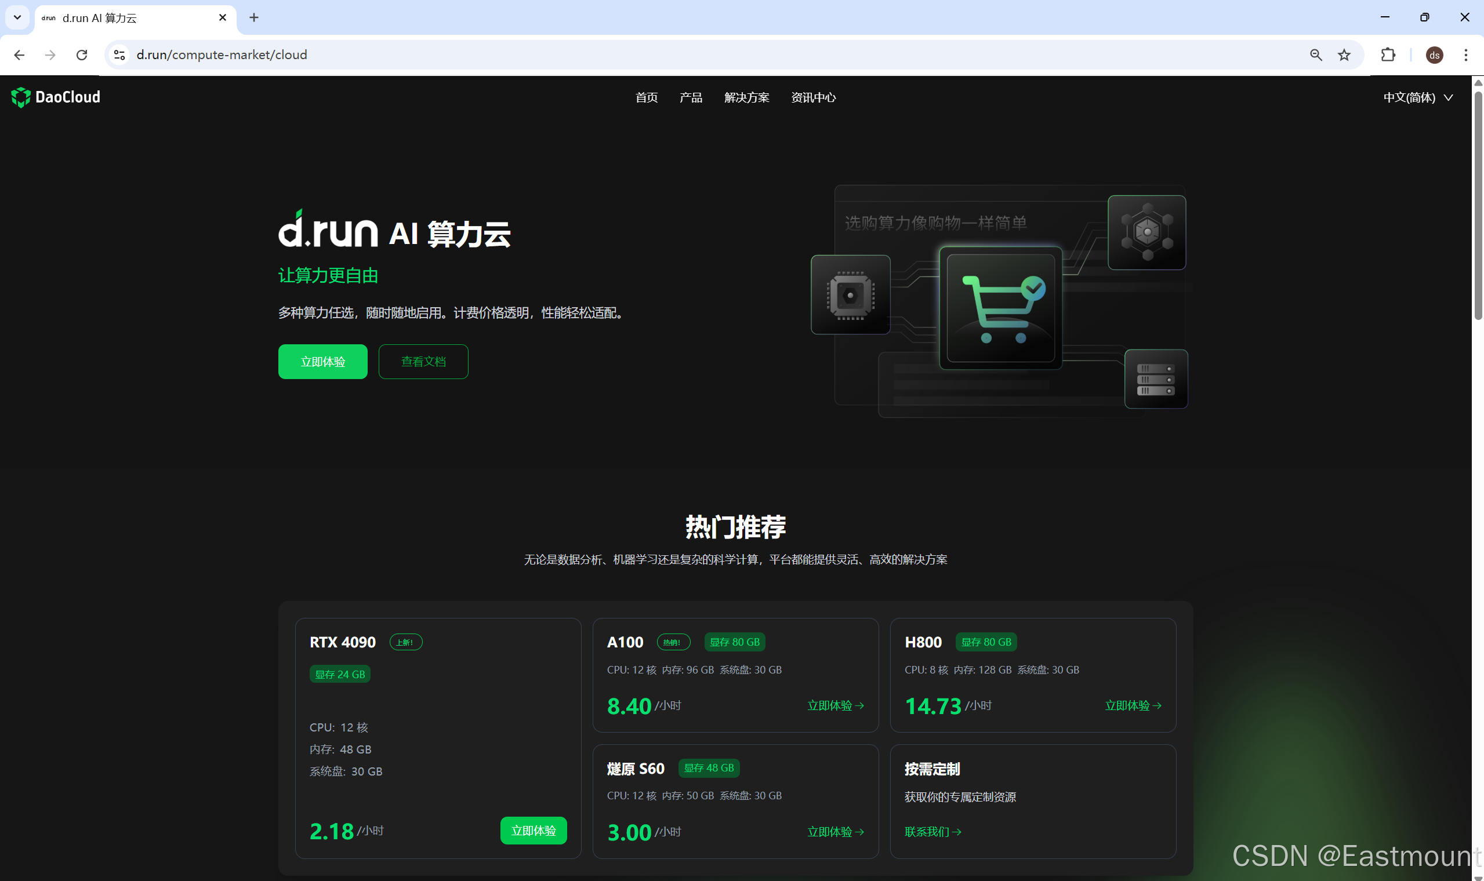Click the 热销! badge on A100

(x=673, y=642)
